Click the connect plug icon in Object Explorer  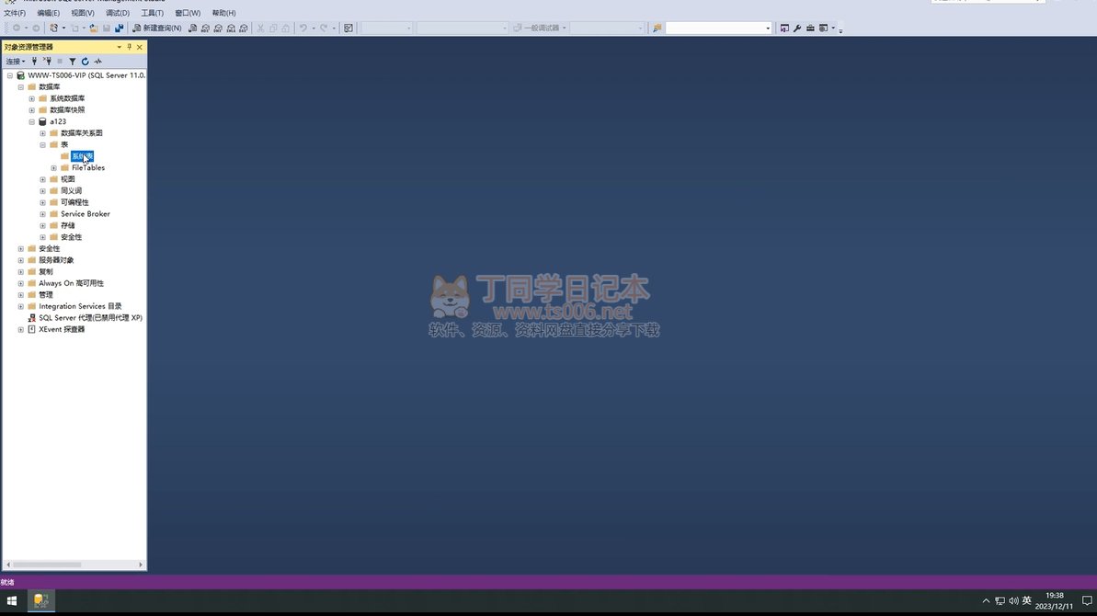point(35,62)
